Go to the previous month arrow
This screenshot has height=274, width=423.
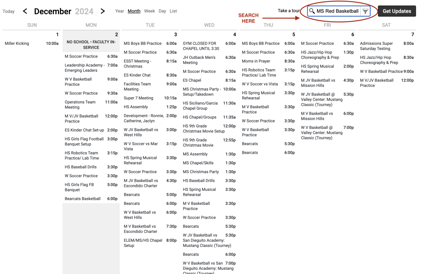[25, 11]
